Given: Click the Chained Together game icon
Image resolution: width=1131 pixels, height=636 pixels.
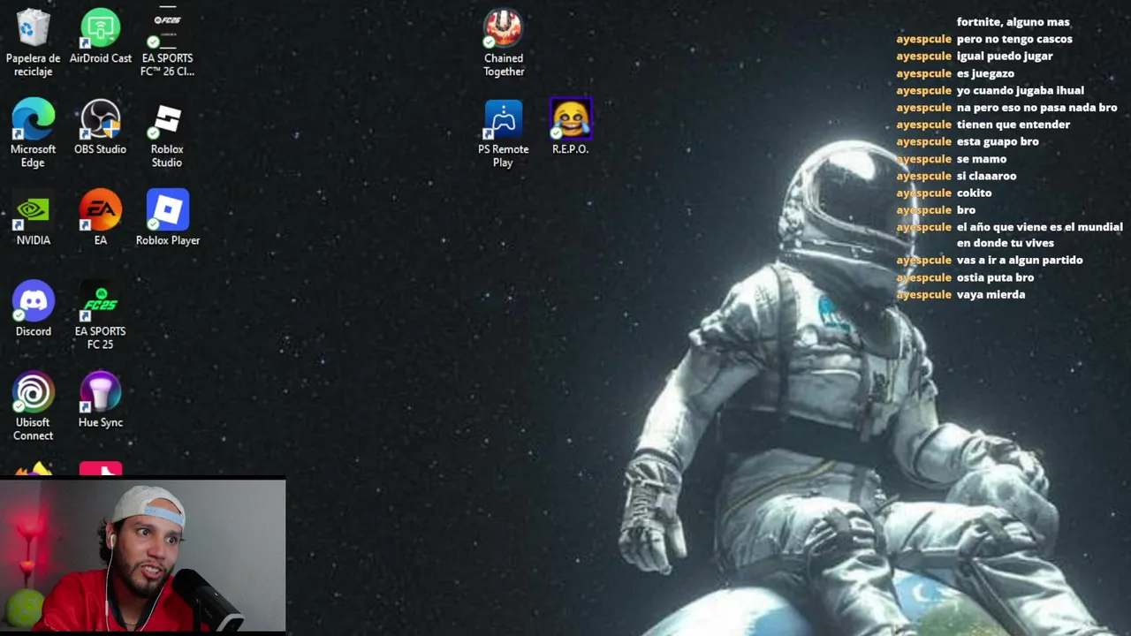Looking at the screenshot, I should point(504,42).
